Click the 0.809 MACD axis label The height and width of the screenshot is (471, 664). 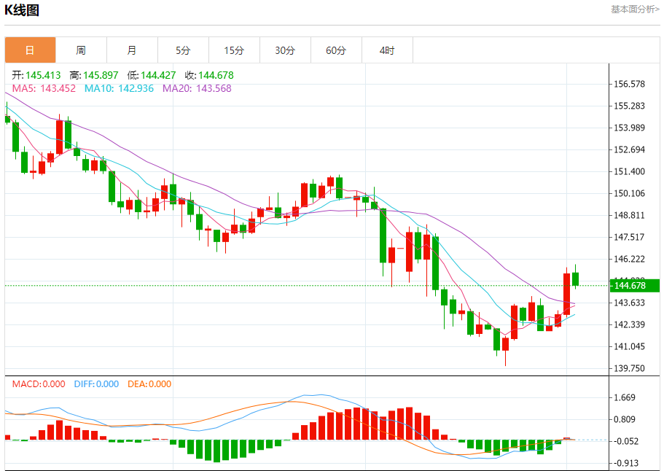625,420
